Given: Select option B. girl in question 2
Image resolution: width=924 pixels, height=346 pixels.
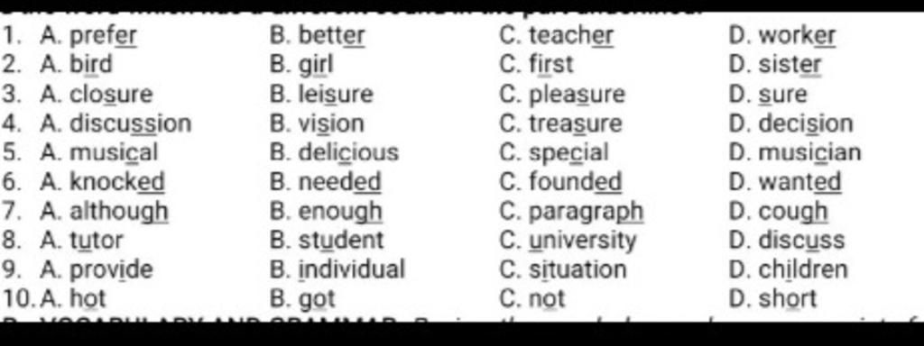Looking at the screenshot, I should point(301,65).
